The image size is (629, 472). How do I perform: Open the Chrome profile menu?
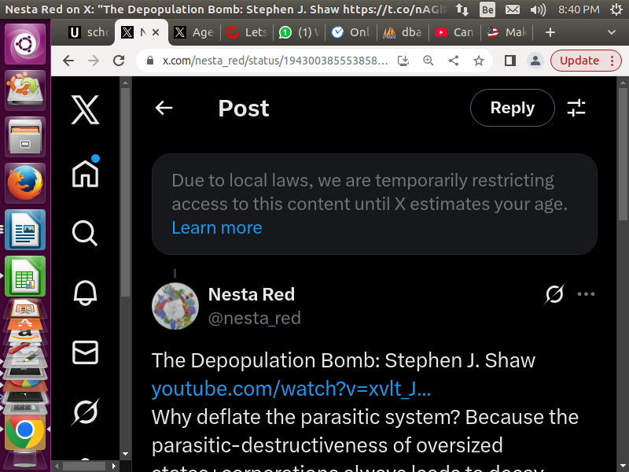(x=535, y=61)
